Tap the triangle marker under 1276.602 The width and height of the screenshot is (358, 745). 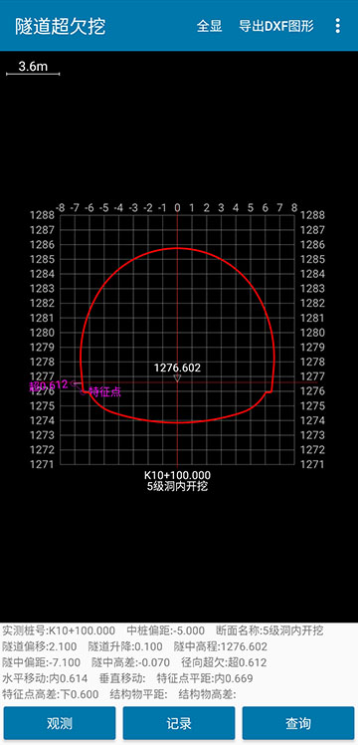[177, 378]
